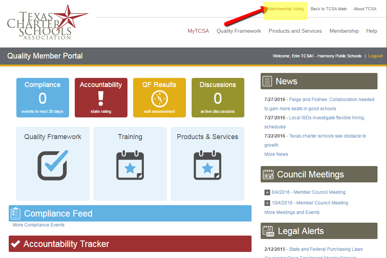Read Paige and Foshee collaboration news article
Screen dimensions: 387x258
coord(319,104)
